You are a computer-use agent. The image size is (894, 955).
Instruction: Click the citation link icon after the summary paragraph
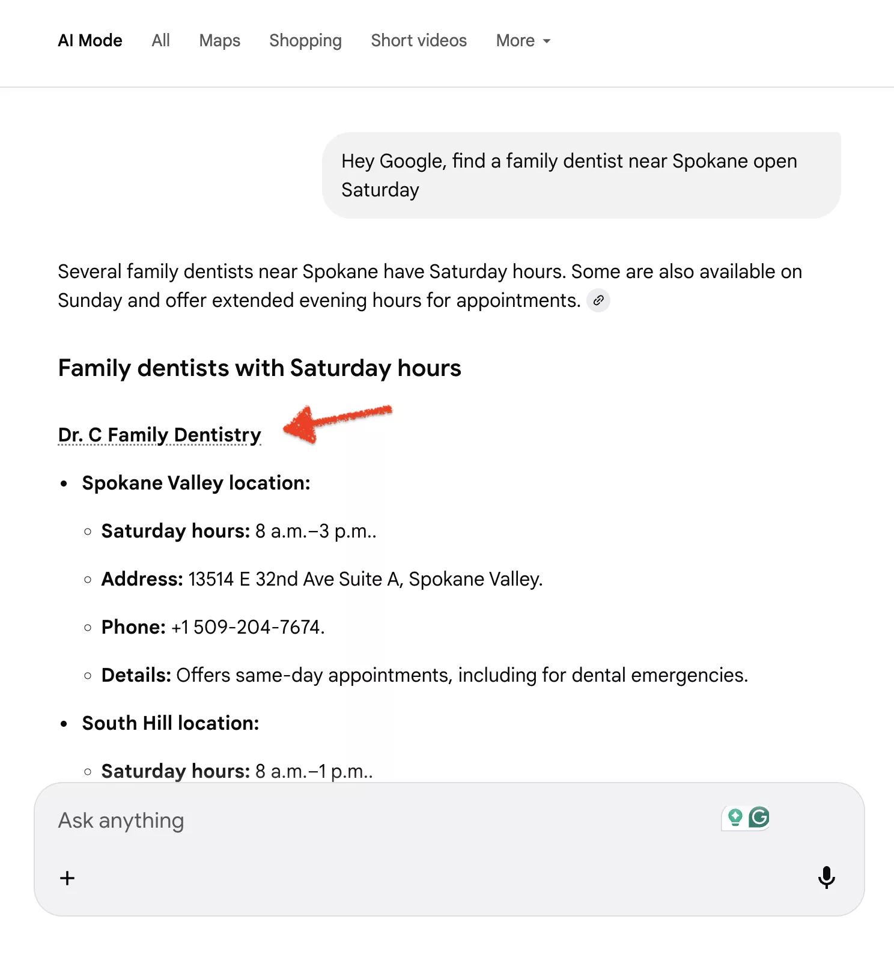point(598,300)
